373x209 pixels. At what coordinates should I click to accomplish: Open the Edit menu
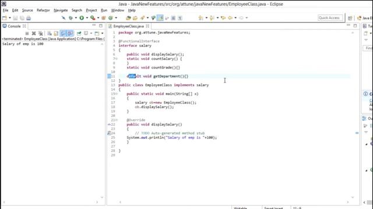[x=15, y=10]
